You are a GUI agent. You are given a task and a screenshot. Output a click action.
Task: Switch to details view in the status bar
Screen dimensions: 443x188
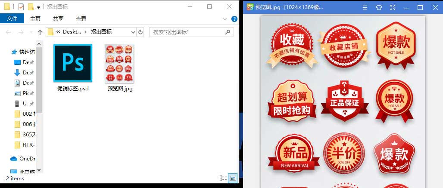[x=223, y=178]
